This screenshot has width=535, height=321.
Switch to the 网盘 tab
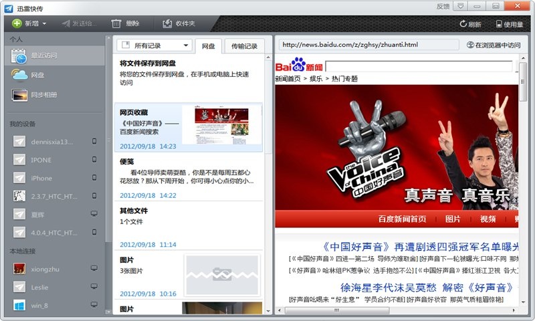[209, 46]
